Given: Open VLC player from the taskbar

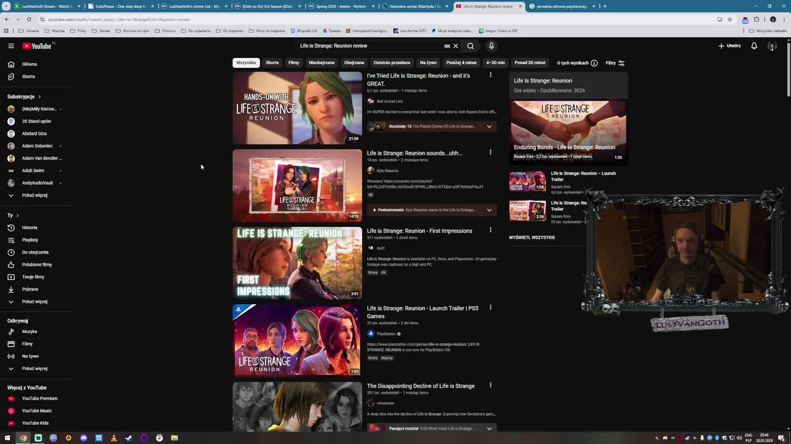Looking at the screenshot, I should (114, 438).
